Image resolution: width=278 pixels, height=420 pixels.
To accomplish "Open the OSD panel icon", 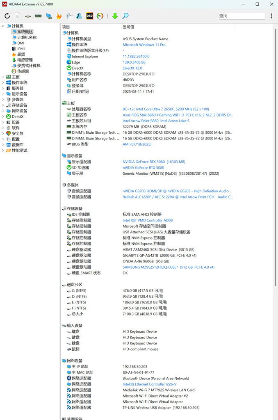I will click(x=89, y=16).
